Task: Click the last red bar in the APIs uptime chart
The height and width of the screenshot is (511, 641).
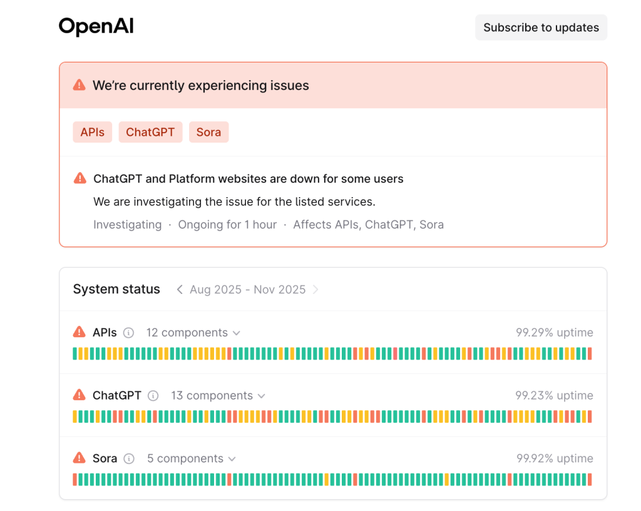Action: pos(590,353)
